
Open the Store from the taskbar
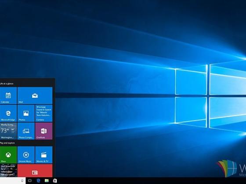[55, 180]
